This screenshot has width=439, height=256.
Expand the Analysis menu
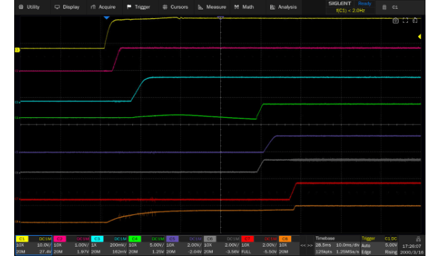[283, 7]
